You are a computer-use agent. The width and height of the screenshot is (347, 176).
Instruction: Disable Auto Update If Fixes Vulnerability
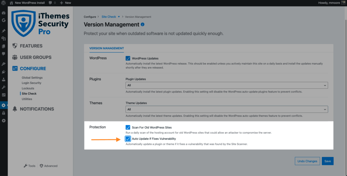pyautogui.click(x=128, y=139)
